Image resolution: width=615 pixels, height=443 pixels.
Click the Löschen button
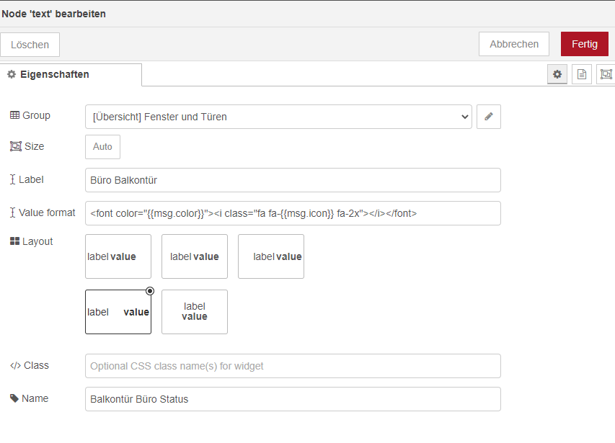point(30,45)
